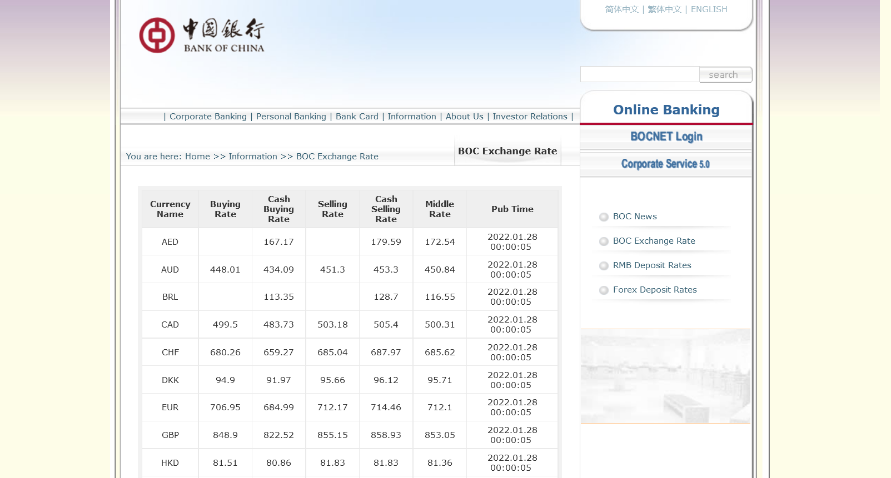Click the office building banner image
This screenshot has height=478, width=891.
point(665,376)
